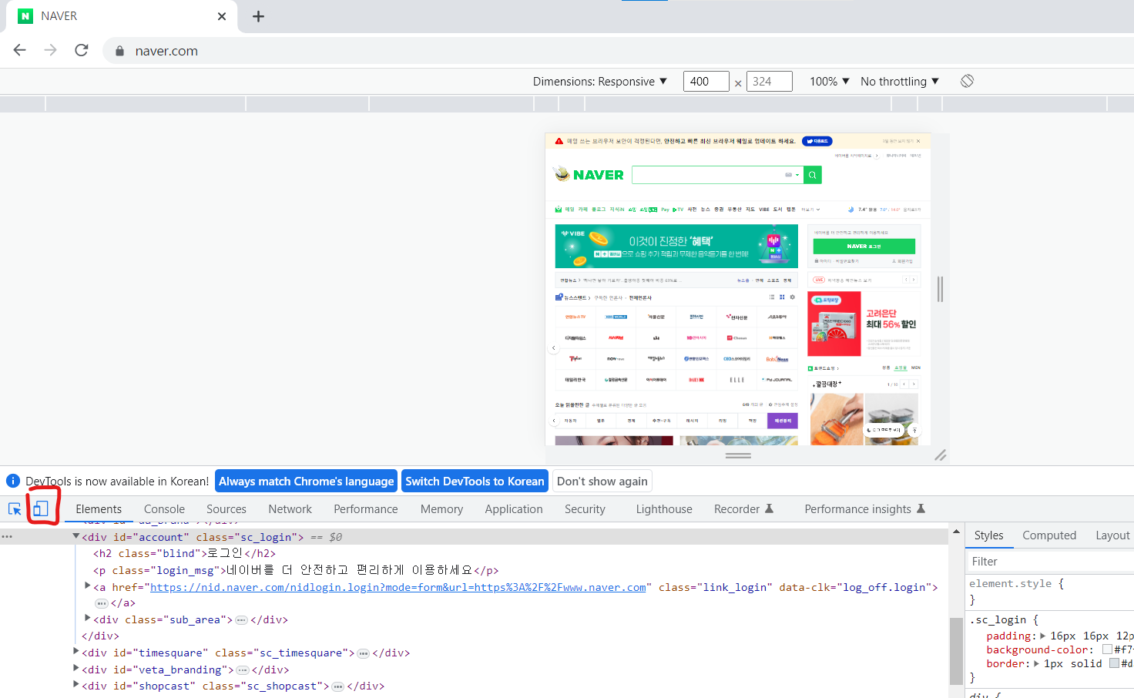Image resolution: width=1134 pixels, height=698 pixels.
Task: Select the h2 class blind line
Action: (184, 553)
